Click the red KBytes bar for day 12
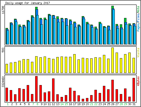Image resolution: width=141 pixels, height=107 pixels. point(53,90)
